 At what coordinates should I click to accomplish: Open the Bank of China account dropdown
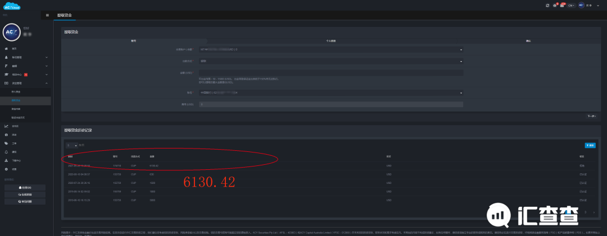pos(331,92)
